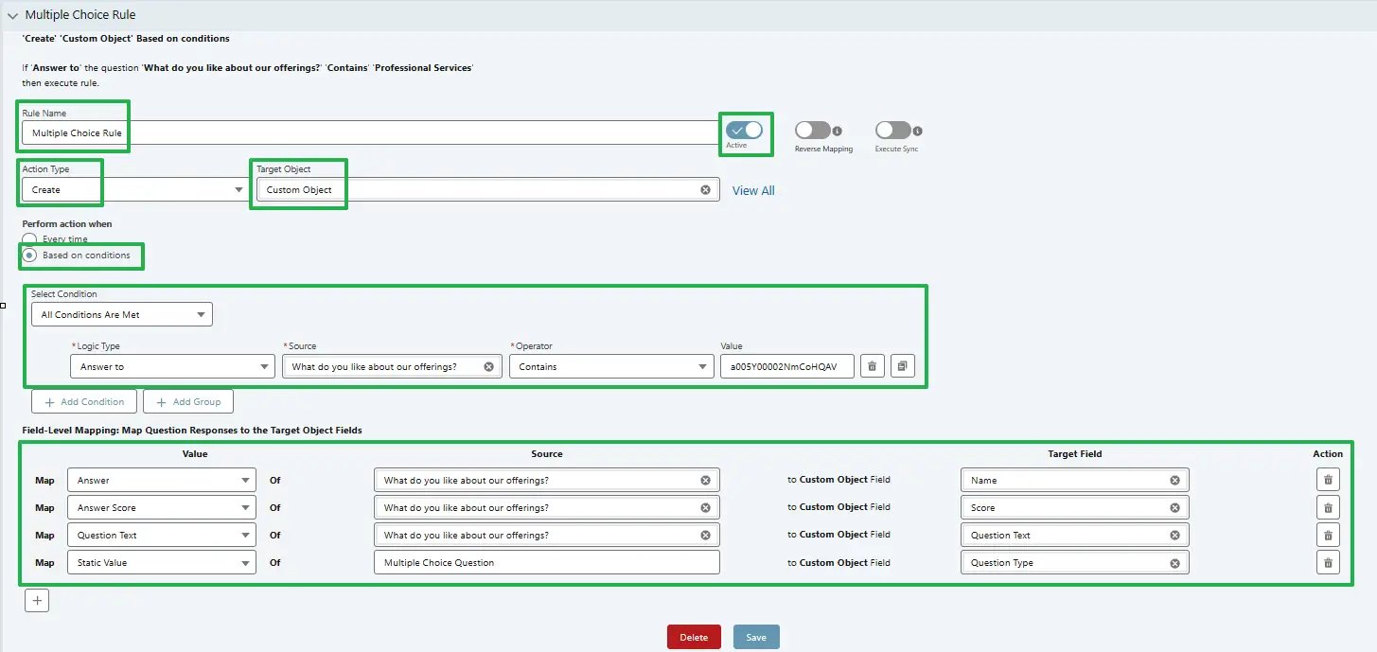
Task: Select the Based on conditions radio option
Action: [30, 256]
